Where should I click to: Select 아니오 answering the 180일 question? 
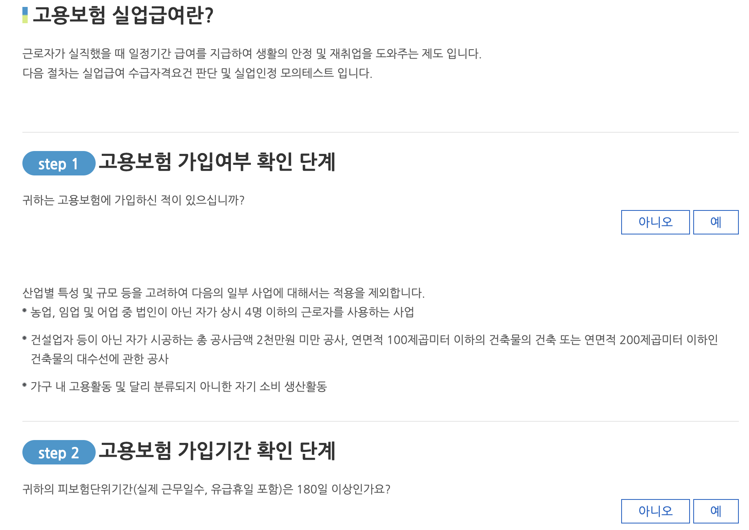point(655,511)
